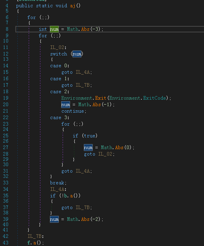
Task: Click the "continue" keyword on line 21
Action: tap(73, 111)
